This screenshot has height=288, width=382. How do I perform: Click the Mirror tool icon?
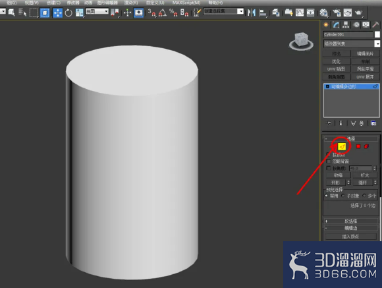[252, 13]
